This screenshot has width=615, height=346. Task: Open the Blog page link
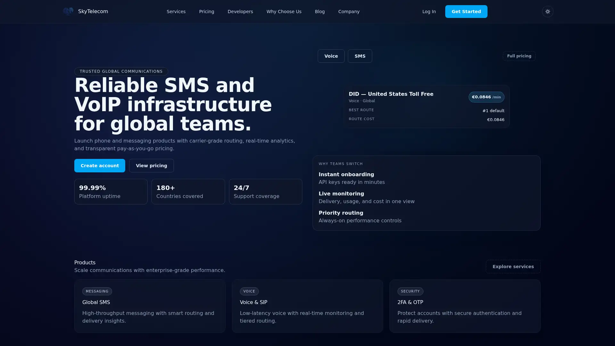(x=320, y=12)
